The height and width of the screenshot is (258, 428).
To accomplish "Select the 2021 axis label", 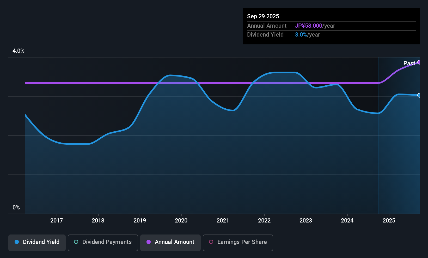I will pyautogui.click(x=223, y=221).
